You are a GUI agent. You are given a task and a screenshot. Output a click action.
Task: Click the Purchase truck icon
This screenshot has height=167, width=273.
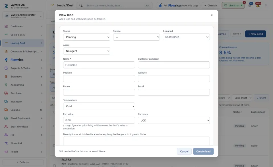(x=6, y=93)
